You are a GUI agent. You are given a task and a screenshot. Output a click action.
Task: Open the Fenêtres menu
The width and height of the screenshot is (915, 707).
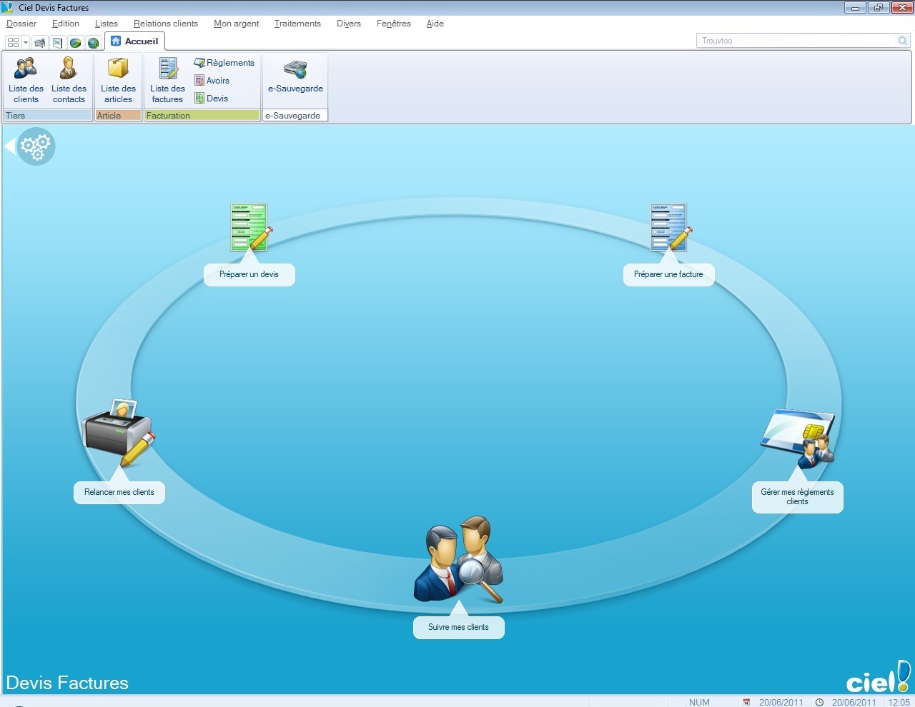[x=394, y=24]
